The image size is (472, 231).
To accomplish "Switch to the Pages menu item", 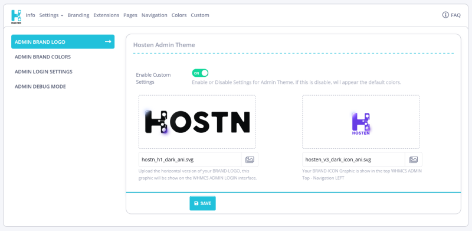I will tap(130, 15).
